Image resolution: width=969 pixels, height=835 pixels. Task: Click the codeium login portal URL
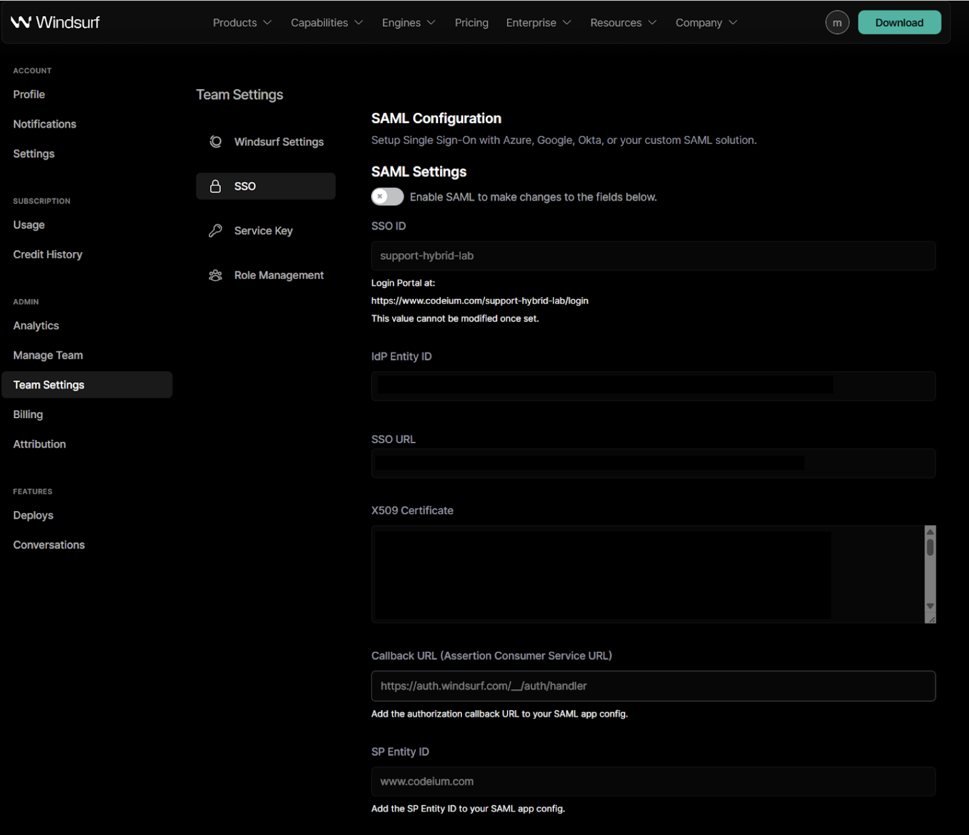tap(479, 301)
